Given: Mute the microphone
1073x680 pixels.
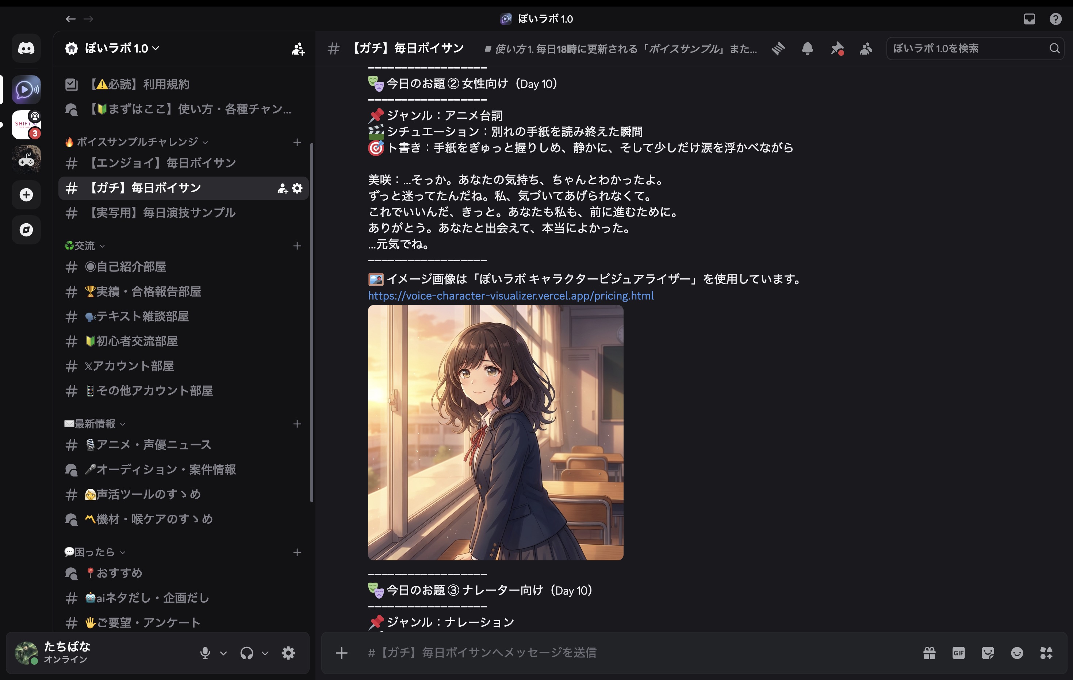Looking at the screenshot, I should pyautogui.click(x=206, y=653).
